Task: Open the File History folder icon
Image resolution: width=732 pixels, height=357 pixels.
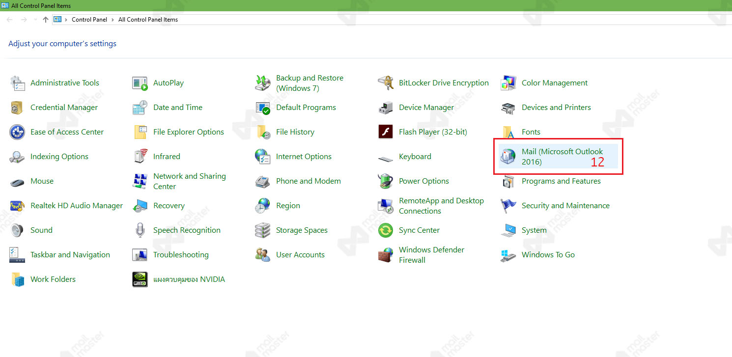Action: [x=263, y=132]
